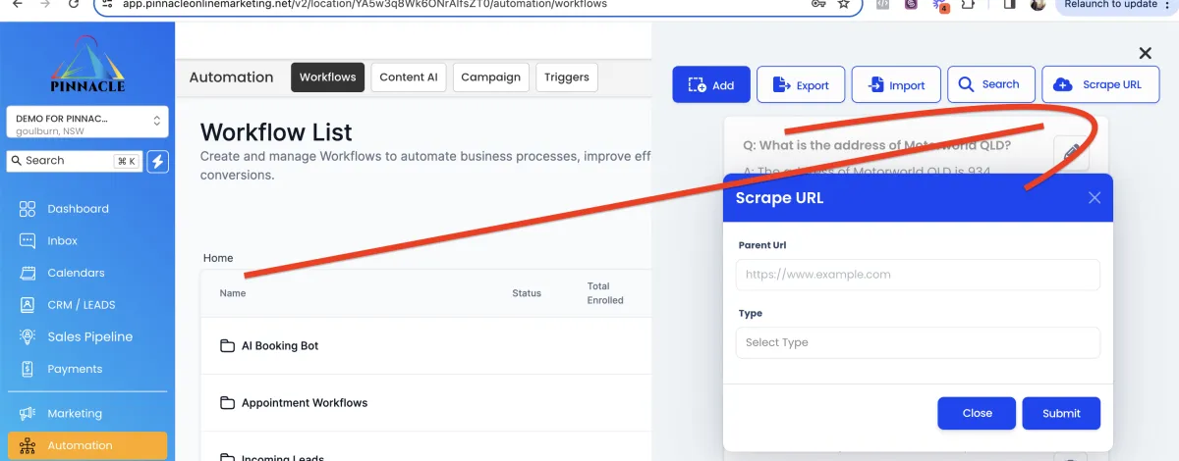
Task: Click the Parent Url input field
Action: click(x=918, y=275)
